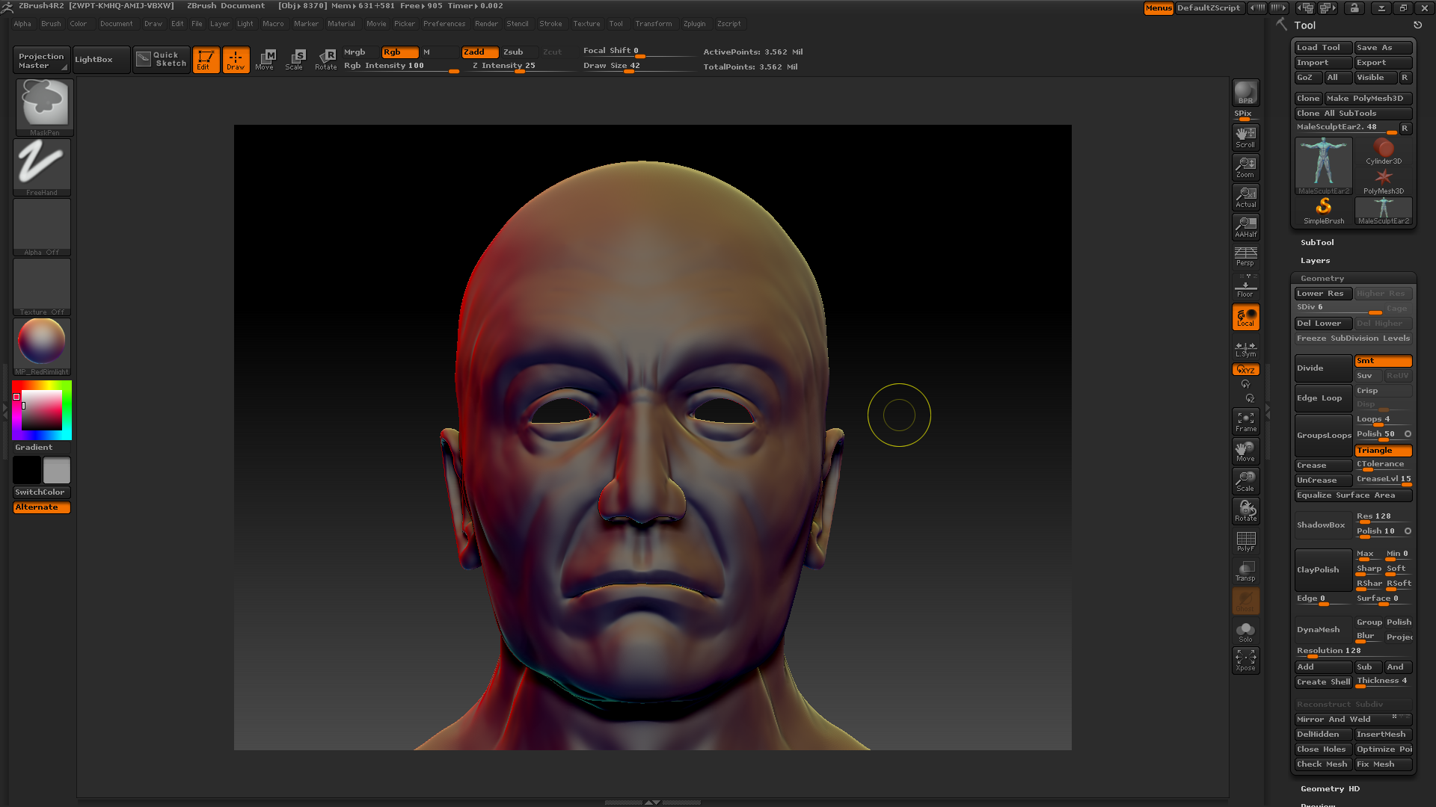Expand the DynaMesh section

(x=1323, y=630)
